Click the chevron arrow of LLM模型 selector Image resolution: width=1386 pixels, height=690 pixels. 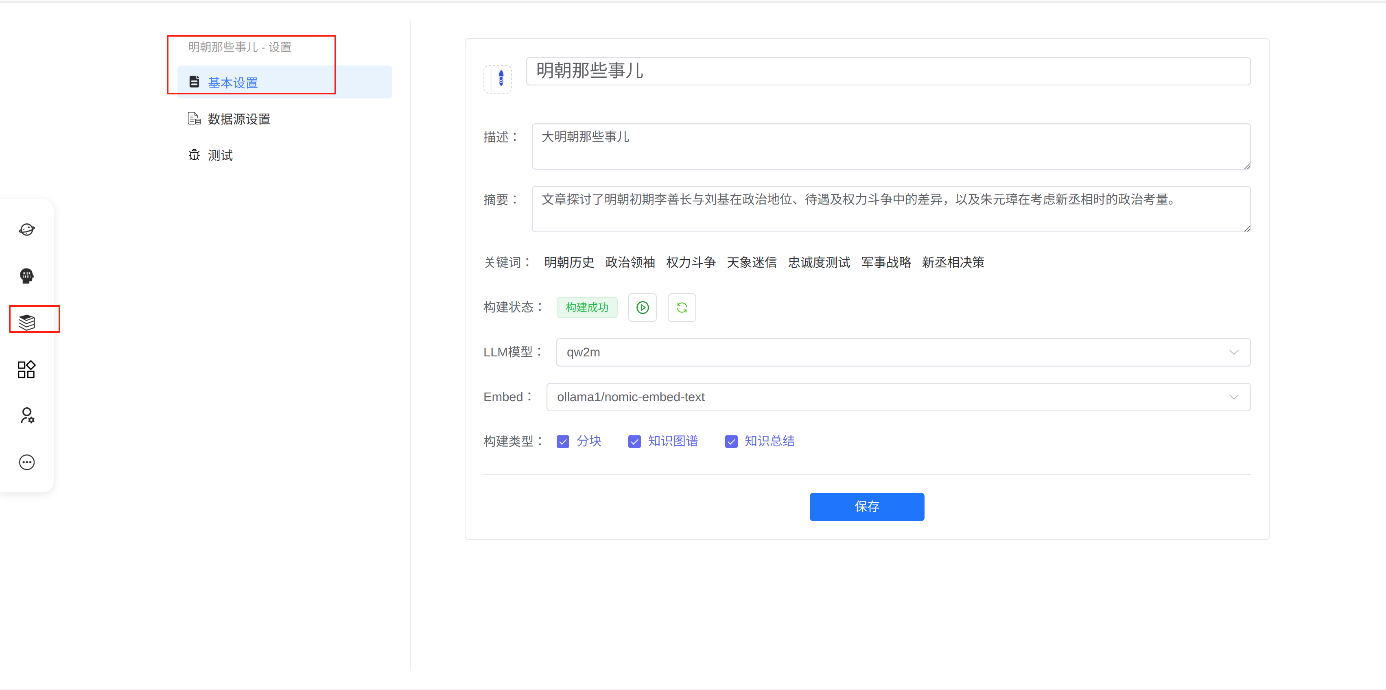click(1233, 352)
